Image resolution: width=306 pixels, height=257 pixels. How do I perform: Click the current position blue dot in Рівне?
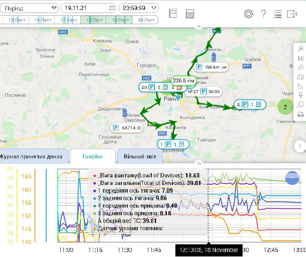[178, 97]
